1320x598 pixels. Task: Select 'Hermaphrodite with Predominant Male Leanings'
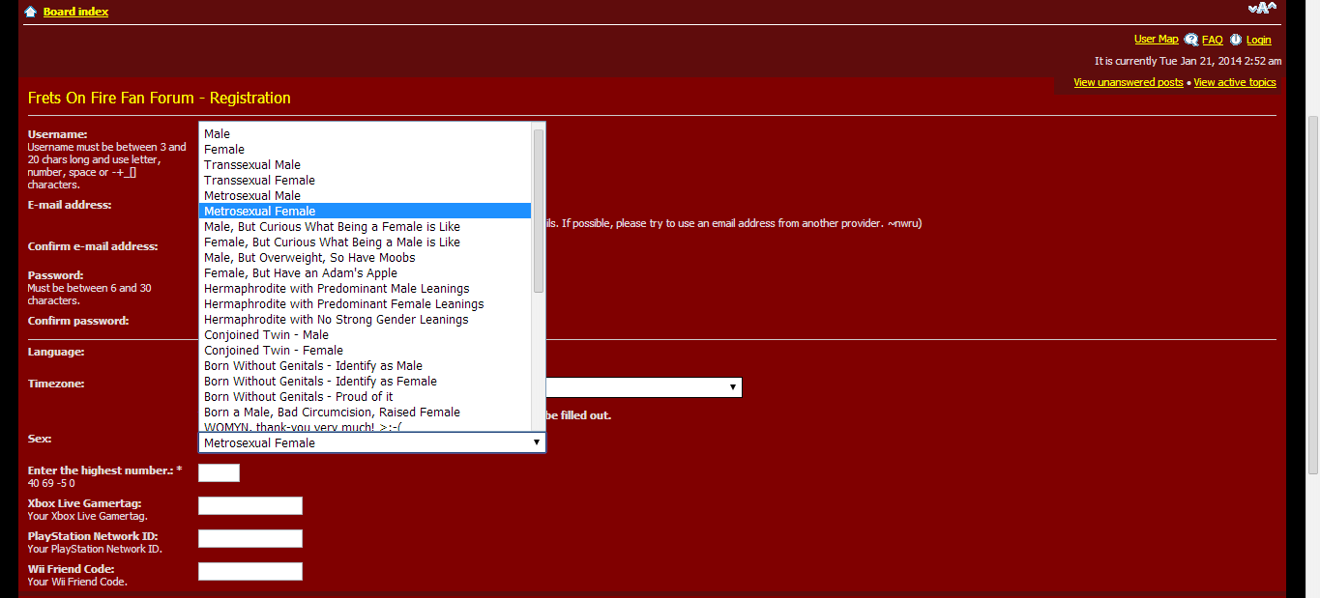point(366,289)
